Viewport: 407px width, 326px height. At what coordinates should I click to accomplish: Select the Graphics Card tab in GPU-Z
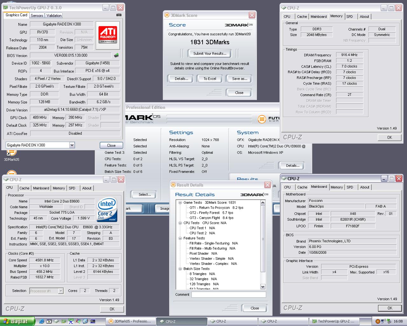tap(17, 15)
